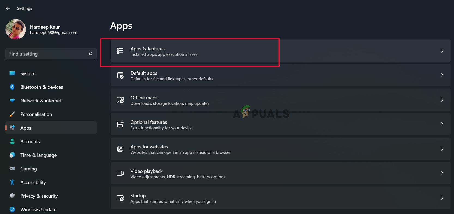Open Video playback settings
Viewport: 454px width, 214px height.
[x=146, y=171]
